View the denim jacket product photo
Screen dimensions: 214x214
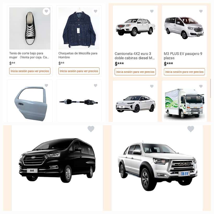[79, 28]
